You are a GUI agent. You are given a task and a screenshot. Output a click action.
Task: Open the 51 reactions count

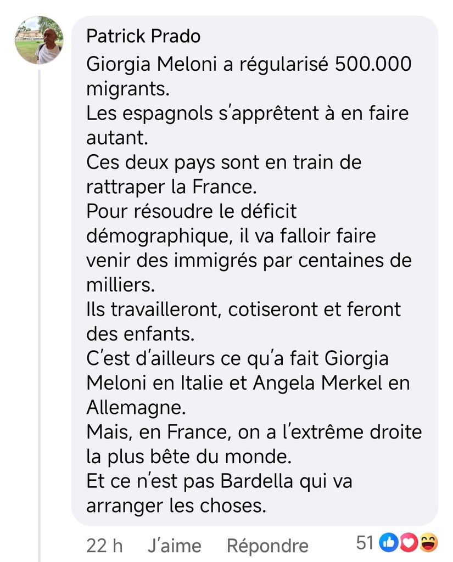click(365, 543)
